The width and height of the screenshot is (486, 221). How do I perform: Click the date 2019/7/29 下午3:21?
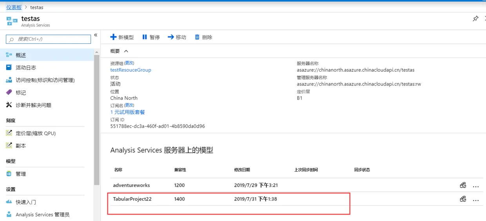tap(256, 185)
